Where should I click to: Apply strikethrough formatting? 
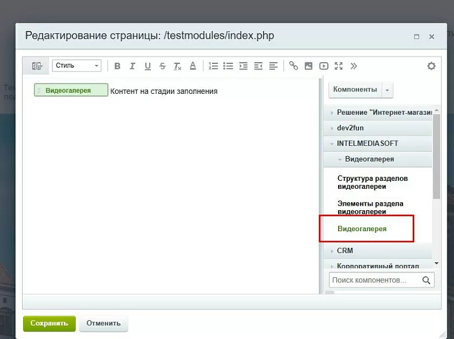162,66
